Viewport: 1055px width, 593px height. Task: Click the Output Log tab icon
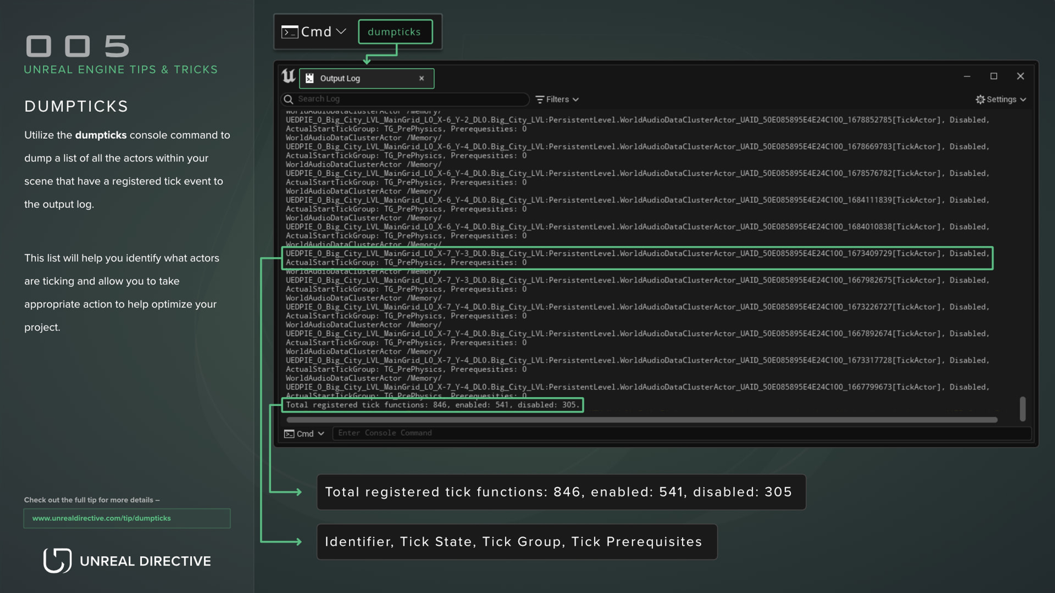click(x=310, y=78)
